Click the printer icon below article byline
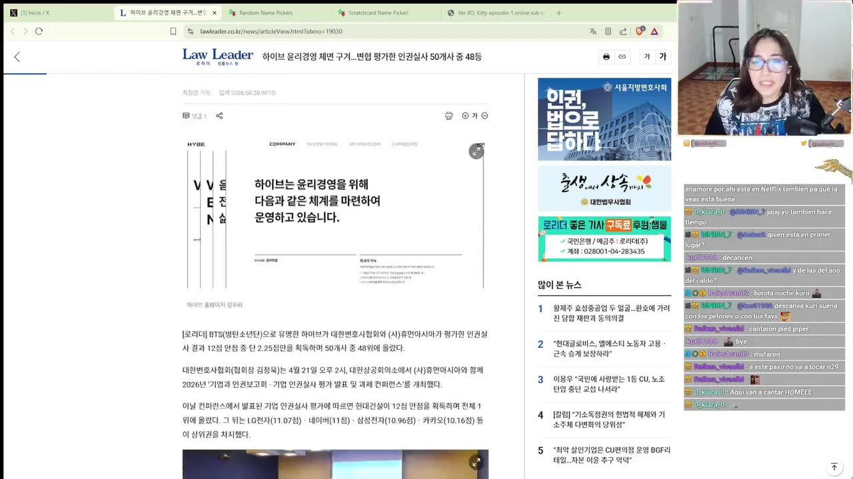 [448, 116]
